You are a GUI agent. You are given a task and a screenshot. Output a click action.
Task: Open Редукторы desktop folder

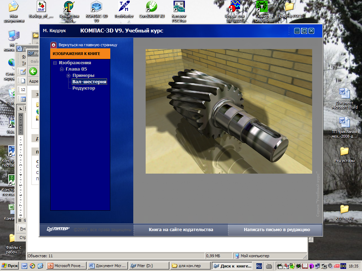[344, 155]
